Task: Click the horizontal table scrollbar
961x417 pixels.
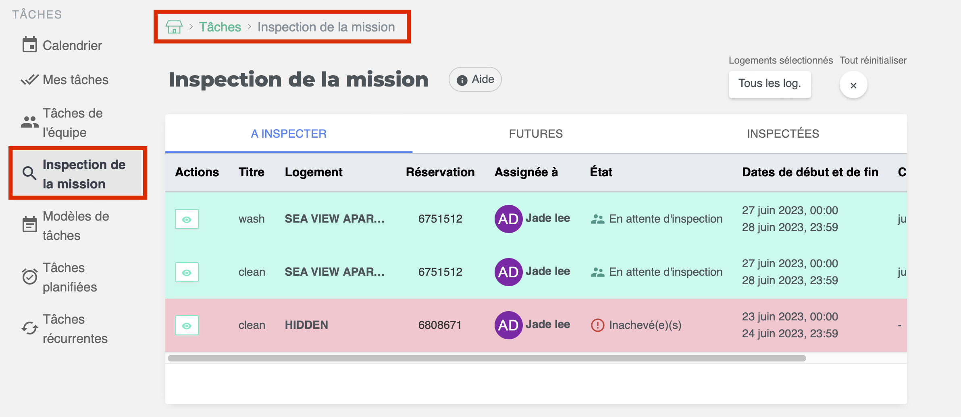Action: click(x=487, y=358)
